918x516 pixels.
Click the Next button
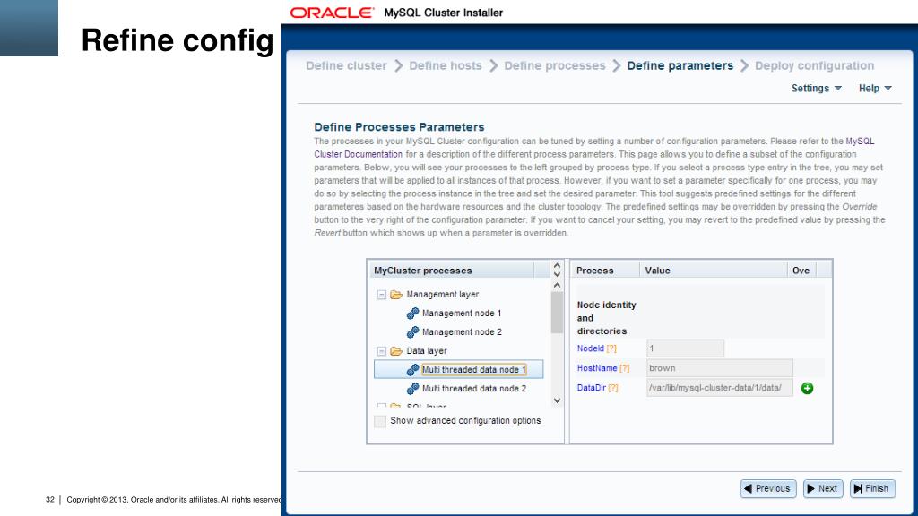(x=823, y=488)
